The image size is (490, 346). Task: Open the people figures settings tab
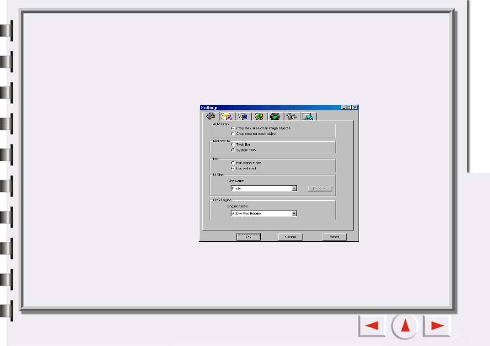coord(292,117)
